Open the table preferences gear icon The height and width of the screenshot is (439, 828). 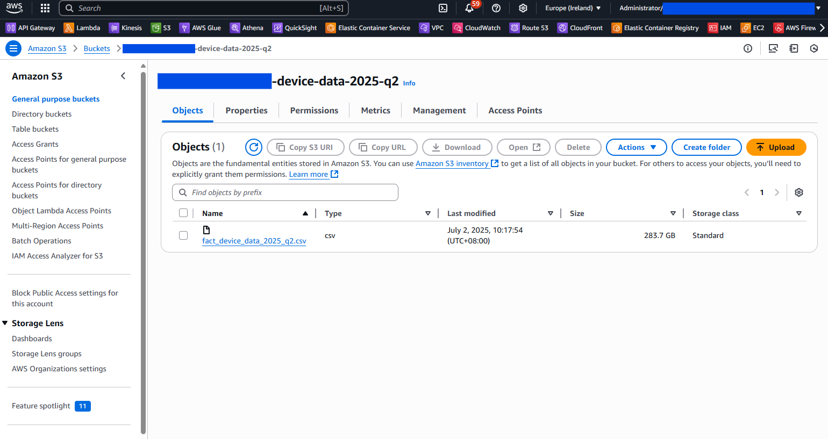pos(799,192)
